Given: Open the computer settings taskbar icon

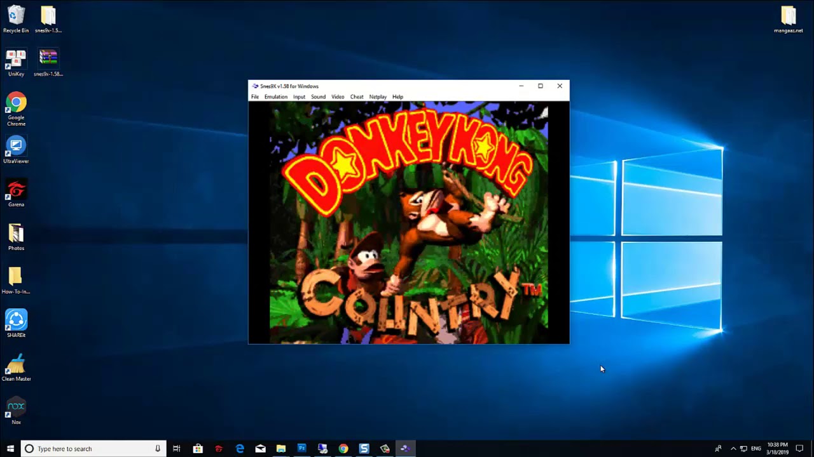Looking at the screenshot, I should (322, 449).
